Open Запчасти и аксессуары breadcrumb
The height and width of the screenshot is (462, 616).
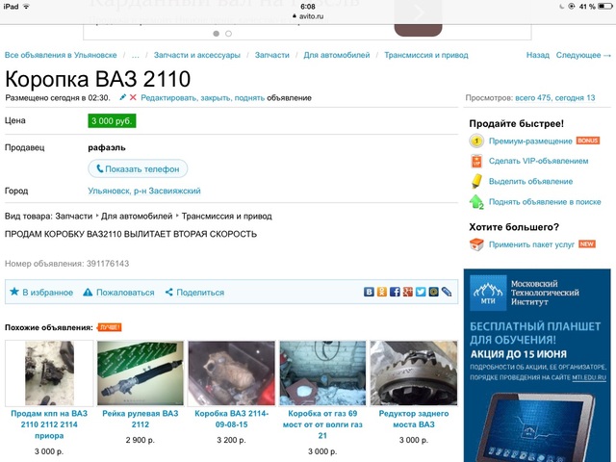pyautogui.click(x=197, y=56)
